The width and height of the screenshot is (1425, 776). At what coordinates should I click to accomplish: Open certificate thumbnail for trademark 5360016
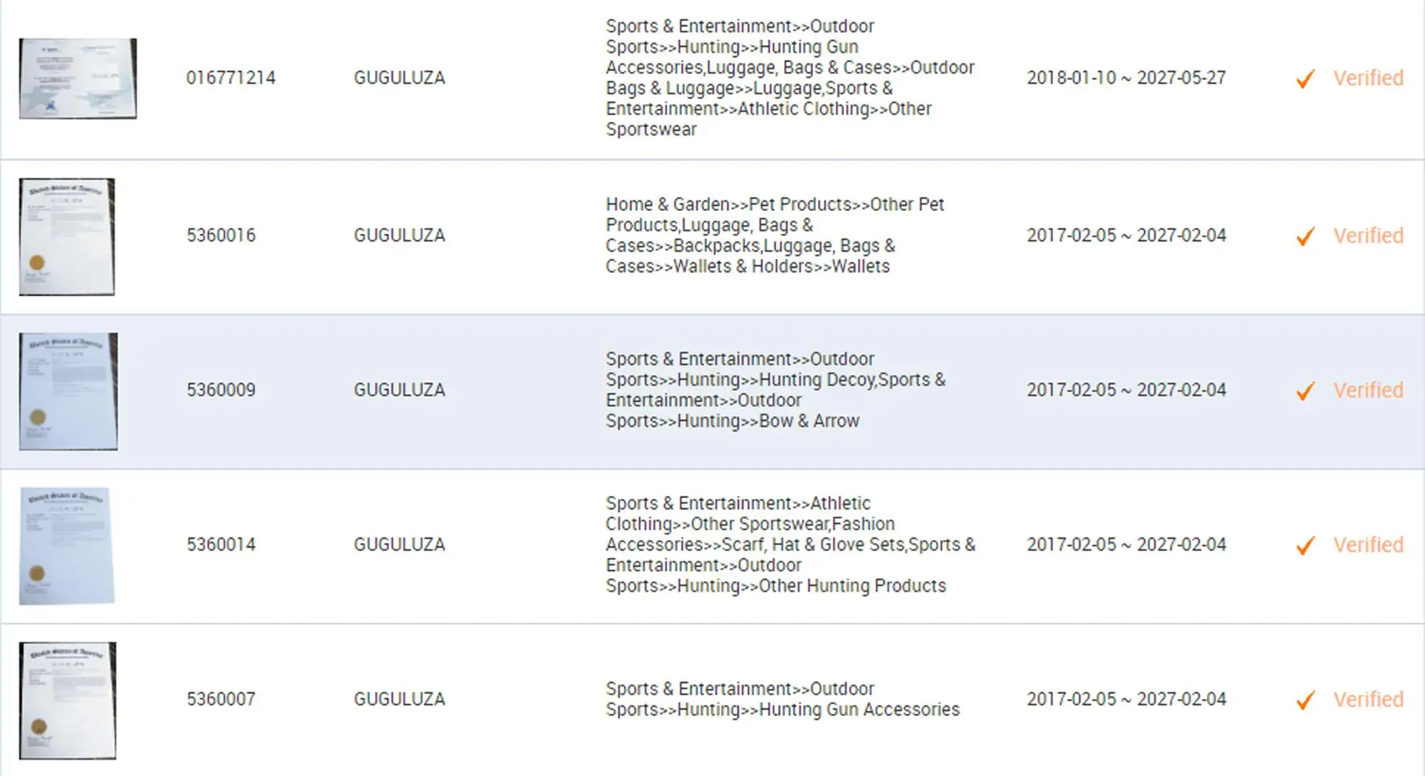click(x=67, y=237)
